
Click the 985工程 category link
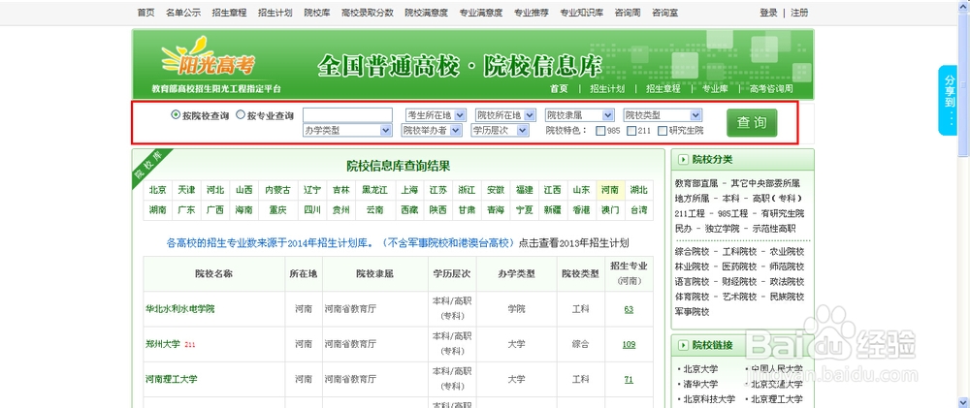click(x=733, y=213)
